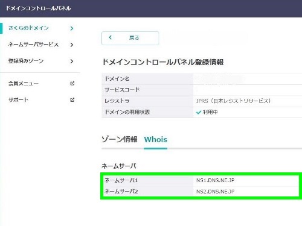Click the 利用中 status text

coord(210,112)
